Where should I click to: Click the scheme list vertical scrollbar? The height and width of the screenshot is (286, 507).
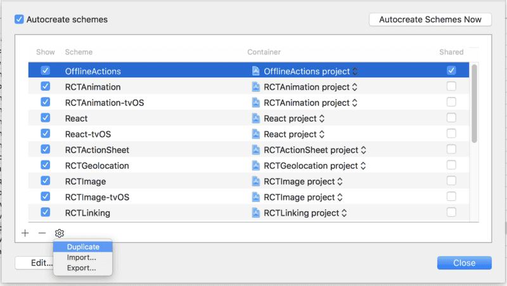pyautogui.click(x=474, y=103)
